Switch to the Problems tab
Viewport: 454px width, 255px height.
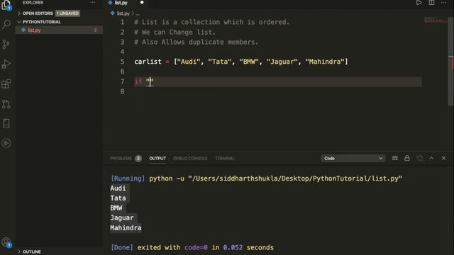click(121, 159)
